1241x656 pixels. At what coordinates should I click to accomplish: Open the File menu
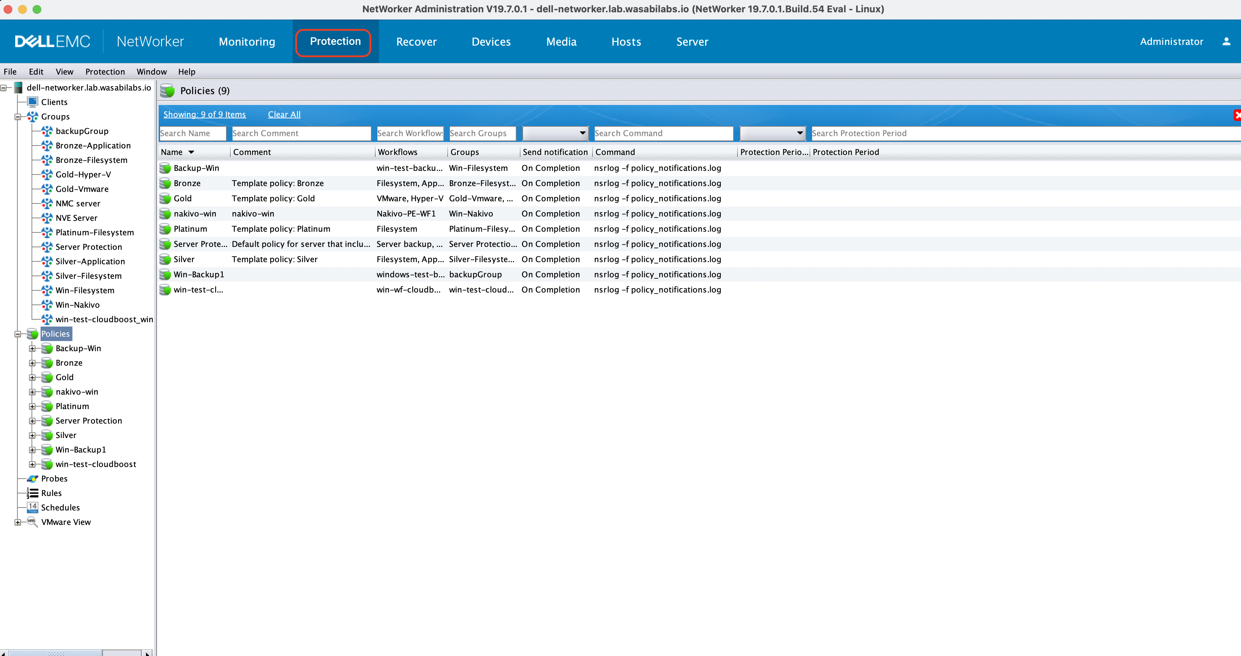click(10, 72)
